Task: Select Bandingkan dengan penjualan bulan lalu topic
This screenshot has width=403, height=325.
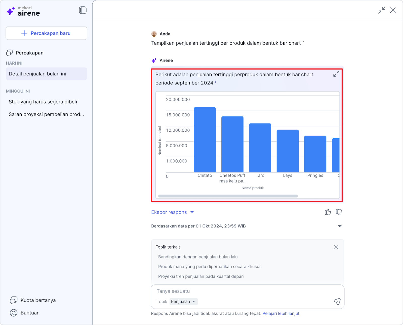Action: (198, 257)
